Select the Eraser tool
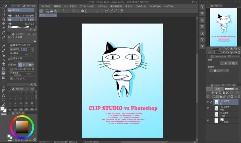 (x=3, y=64)
